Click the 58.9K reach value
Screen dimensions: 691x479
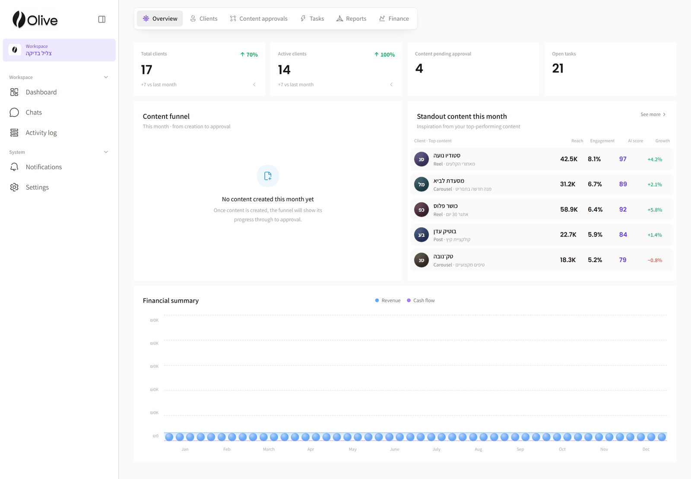point(569,209)
